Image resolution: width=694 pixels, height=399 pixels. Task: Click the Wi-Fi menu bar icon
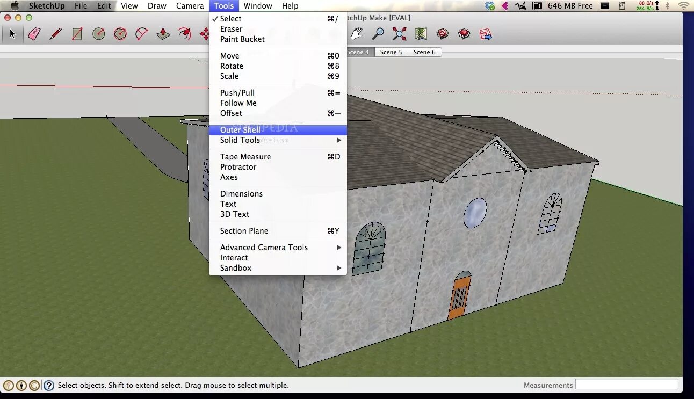tap(683, 6)
